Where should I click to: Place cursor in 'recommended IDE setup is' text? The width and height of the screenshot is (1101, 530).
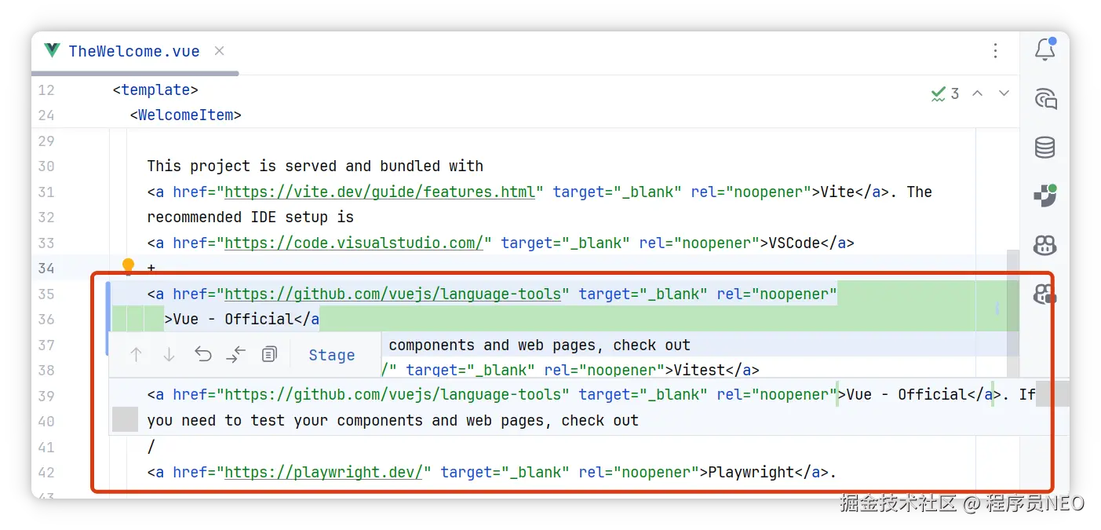(250, 217)
